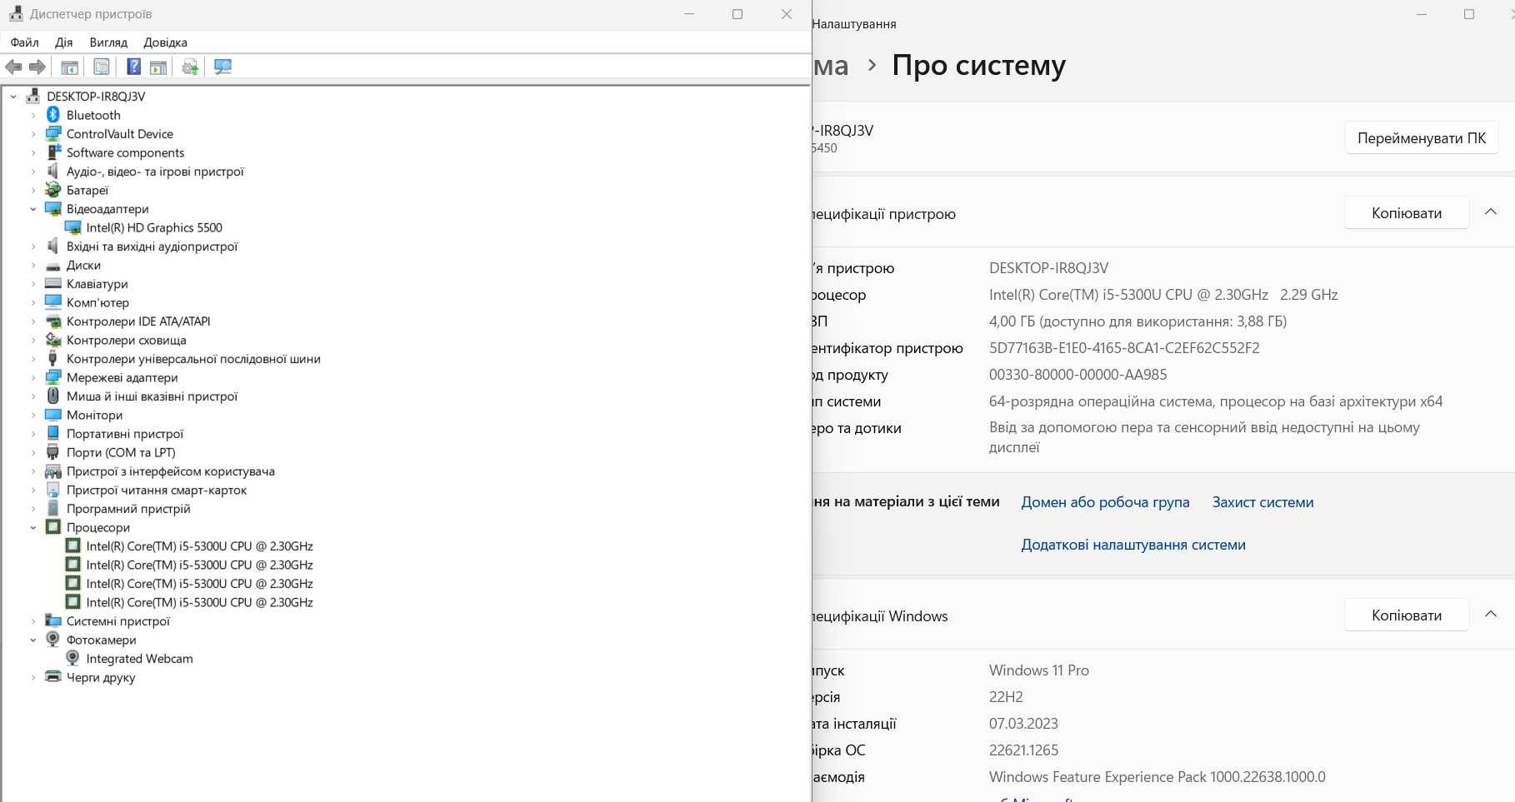Expand the Черги друку node
The height and width of the screenshot is (802, 1515).
click(x=33, y=677)
